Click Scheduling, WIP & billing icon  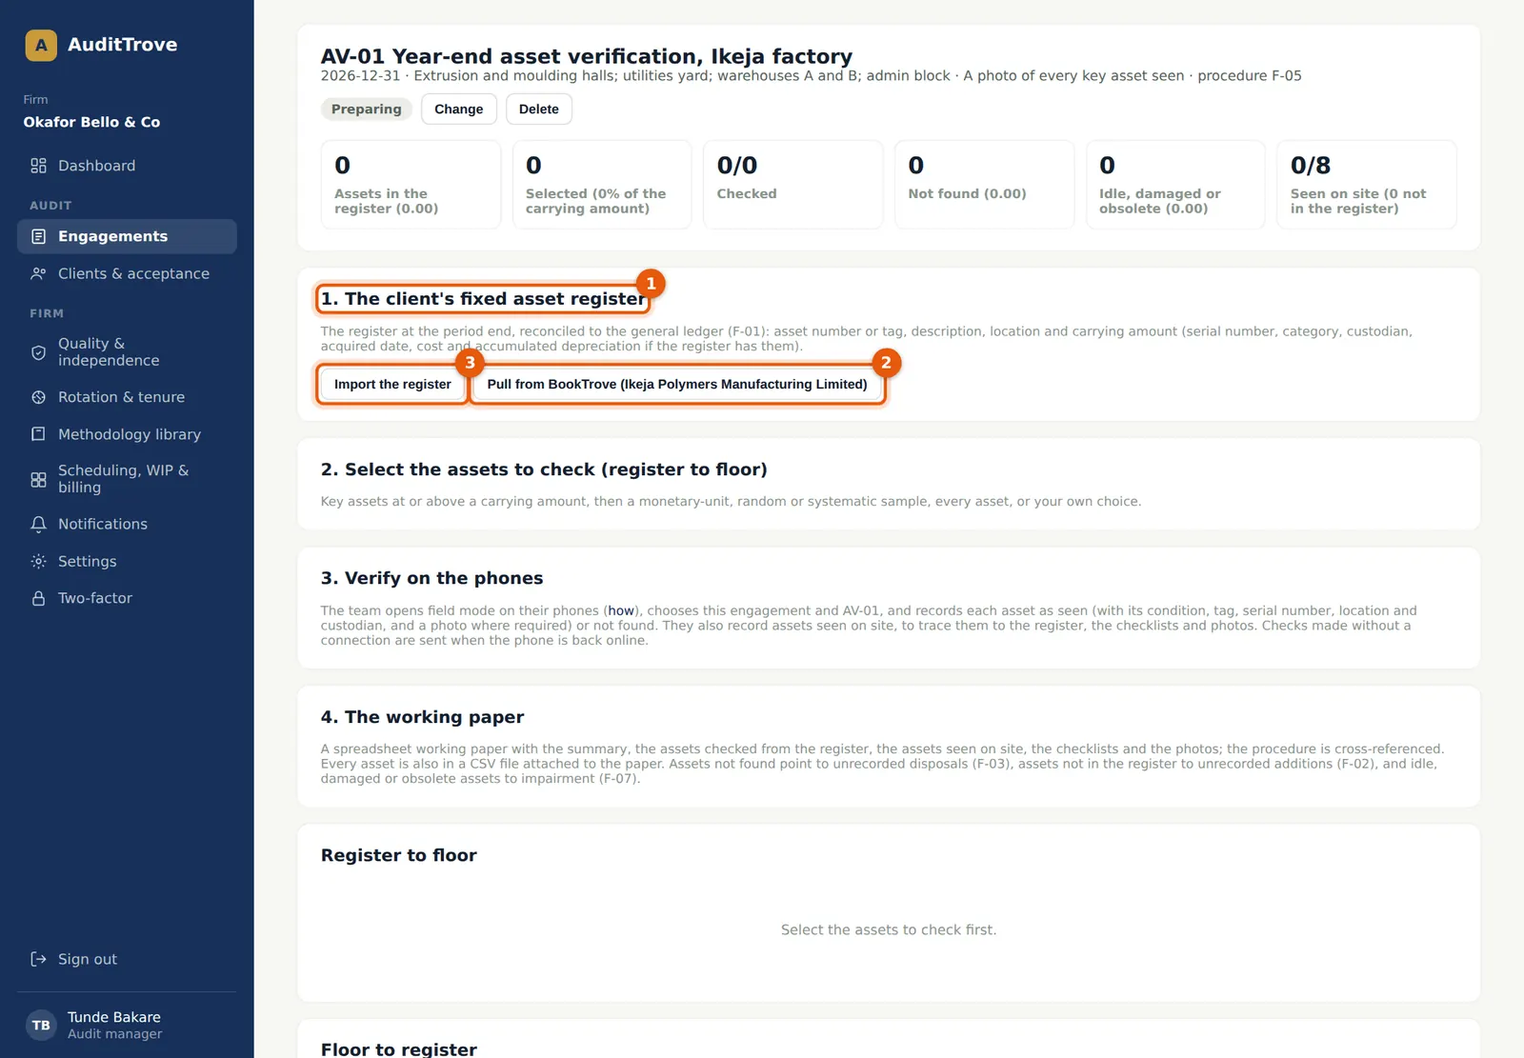click(x=38, y=479)
